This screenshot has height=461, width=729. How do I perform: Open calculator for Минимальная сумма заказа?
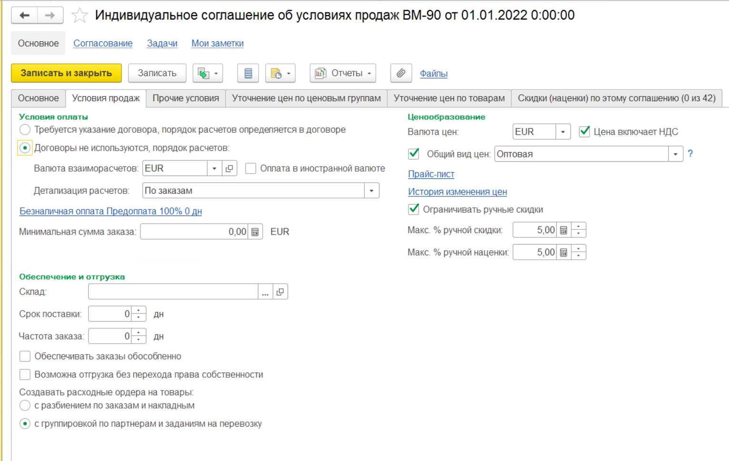[255, 232]
